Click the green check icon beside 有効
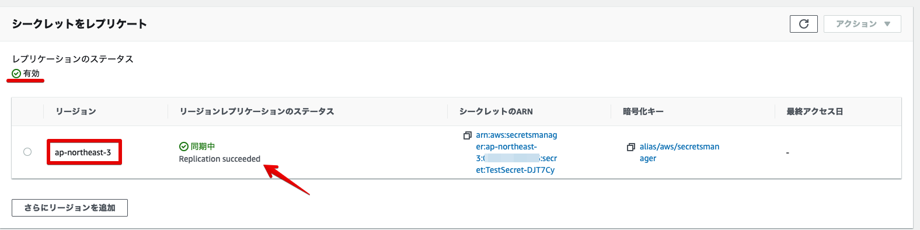 click(16, 74)
